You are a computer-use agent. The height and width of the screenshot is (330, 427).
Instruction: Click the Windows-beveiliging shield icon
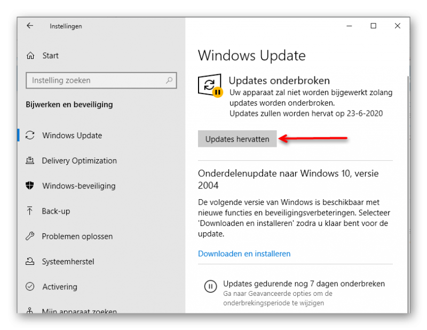tap(30, 186)
